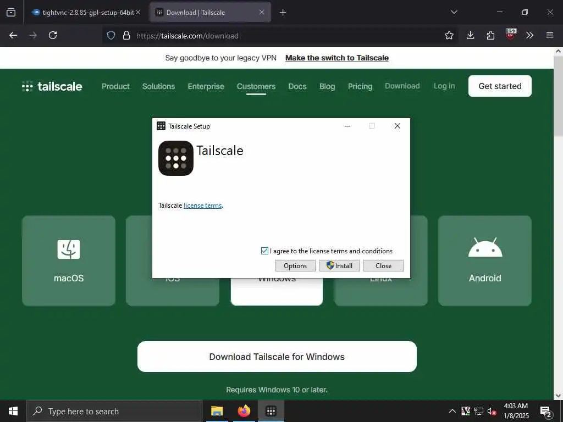Click the Options button in setup
The width and height of the screenshot is (563, 422).
(295, 265)
